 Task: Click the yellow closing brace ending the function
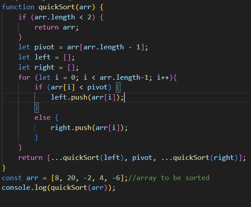point(4,168)
